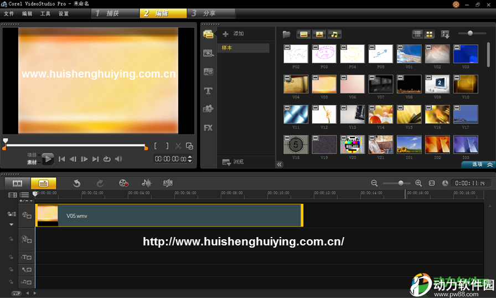The image size is (496, 298).
Task: Open the Title library (T icon)
Action: pyautogui.click(x=208, y=90)
